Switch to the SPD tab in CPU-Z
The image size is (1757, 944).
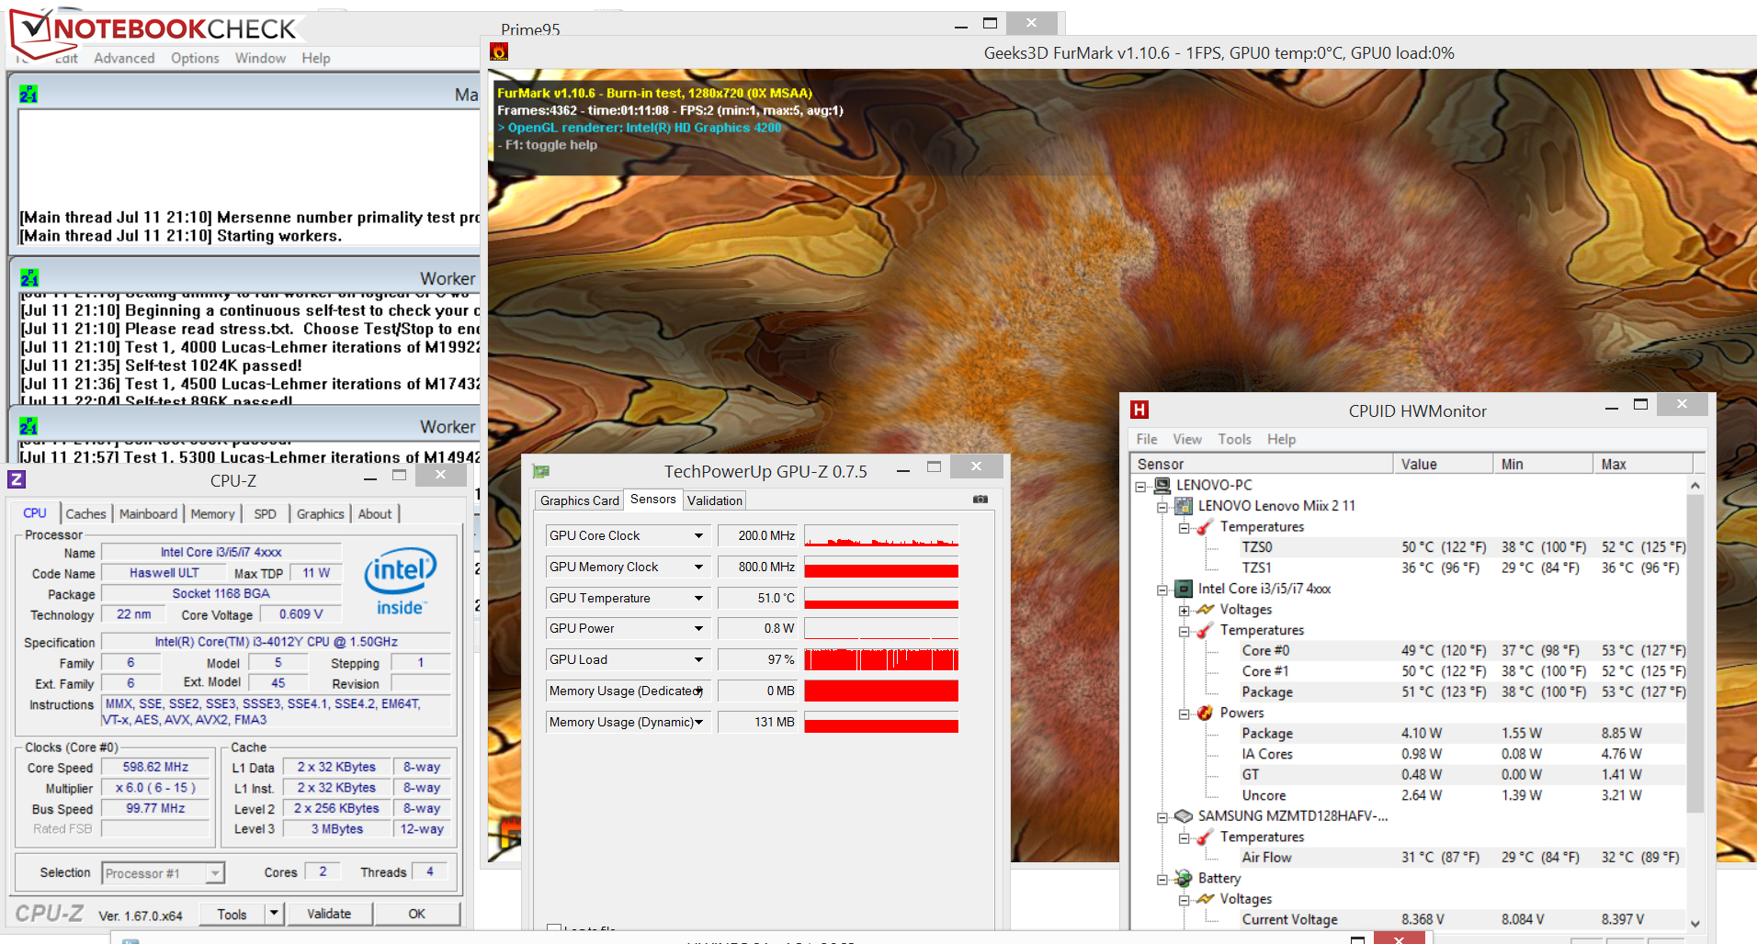point(265,514)
